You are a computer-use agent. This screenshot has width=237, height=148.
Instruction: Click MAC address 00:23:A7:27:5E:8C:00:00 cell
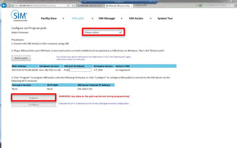coord(25,70)
